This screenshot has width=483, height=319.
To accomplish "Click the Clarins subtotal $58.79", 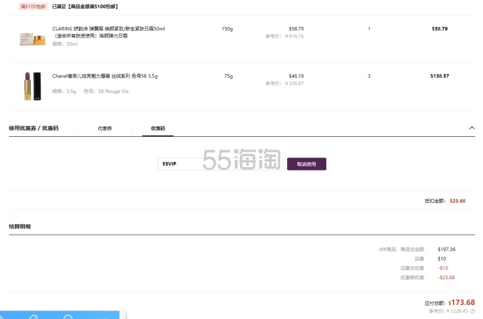I will pos(440,29).
